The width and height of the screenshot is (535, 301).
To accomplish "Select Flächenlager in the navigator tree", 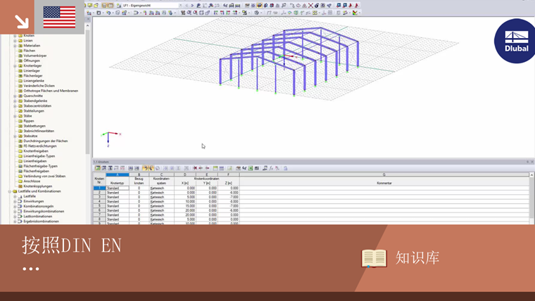I will tap(33, 76).
